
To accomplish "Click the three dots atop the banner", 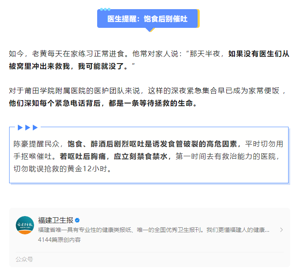I will tap(105, 9).
